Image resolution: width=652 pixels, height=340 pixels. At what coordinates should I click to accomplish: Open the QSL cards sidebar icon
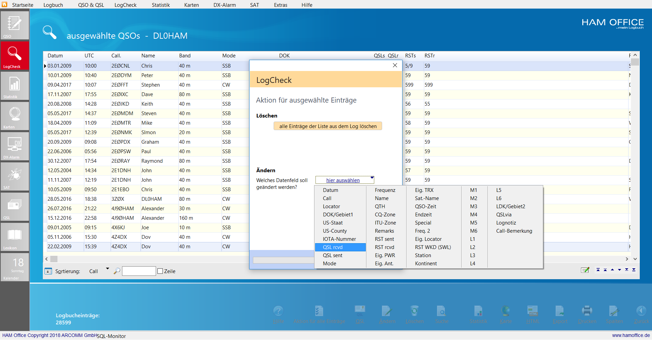[14, 207]
